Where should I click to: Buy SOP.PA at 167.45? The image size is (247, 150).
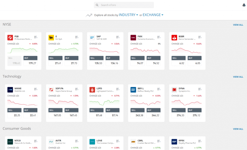click(71, 113)
